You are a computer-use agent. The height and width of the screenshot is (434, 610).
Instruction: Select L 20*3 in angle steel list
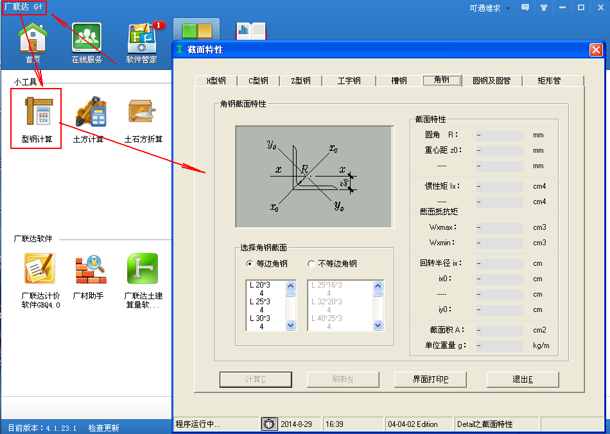(260, 285)
